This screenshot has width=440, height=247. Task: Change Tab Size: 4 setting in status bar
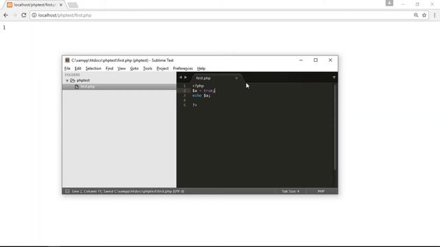click(290, 191)
